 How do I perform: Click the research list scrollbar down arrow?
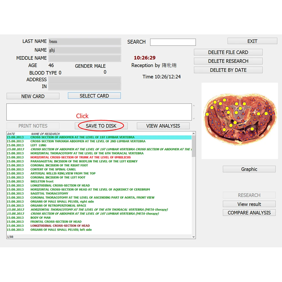pos(193,237)
